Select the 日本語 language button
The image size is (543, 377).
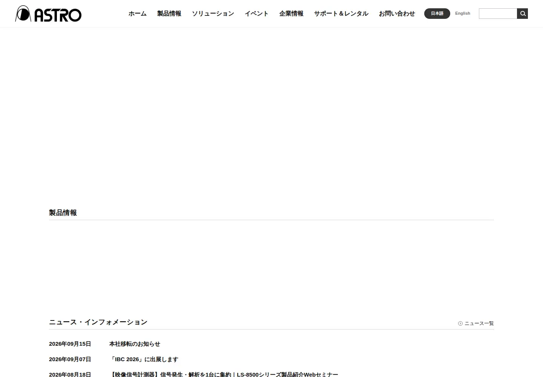(437, 14)
